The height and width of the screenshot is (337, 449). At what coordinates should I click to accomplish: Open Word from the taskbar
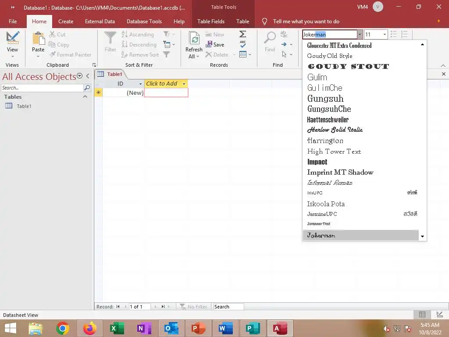[x=225, y=328]
